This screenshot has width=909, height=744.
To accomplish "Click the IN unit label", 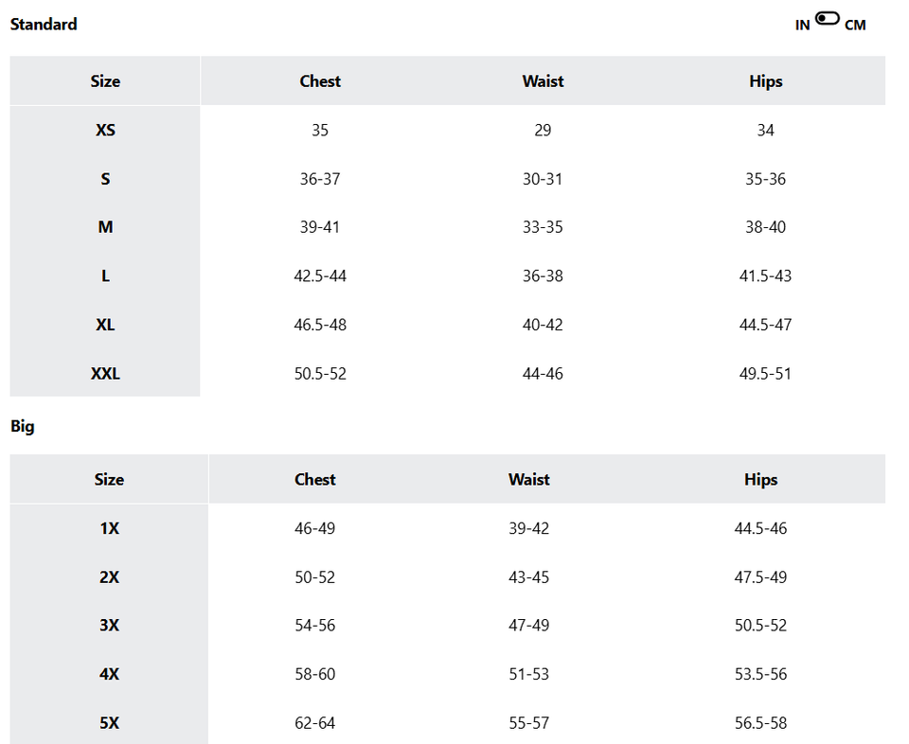I will point(802,26).
